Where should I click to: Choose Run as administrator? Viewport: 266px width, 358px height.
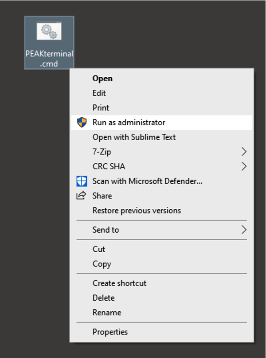(129, 123)
